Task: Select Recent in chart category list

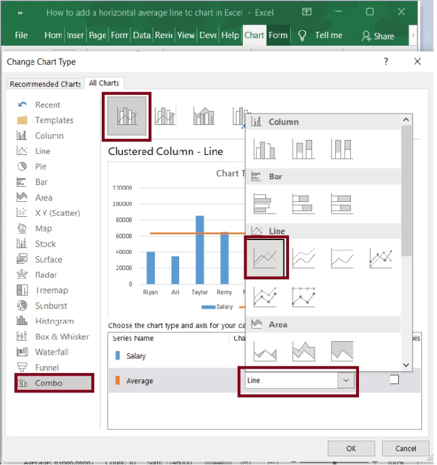Action: (x=47, y=104)
